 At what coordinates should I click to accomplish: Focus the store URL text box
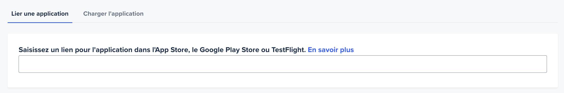pyautogui.click(x=283, y=64)
